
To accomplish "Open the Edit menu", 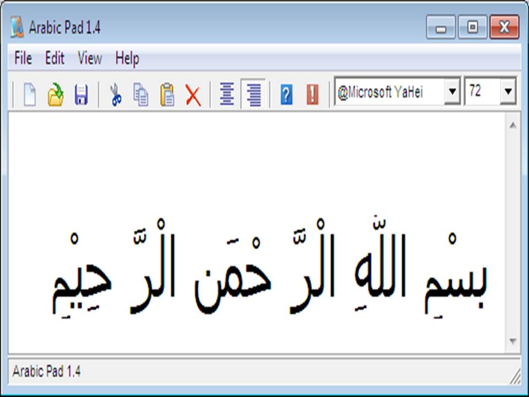I will tap(55, 58).
